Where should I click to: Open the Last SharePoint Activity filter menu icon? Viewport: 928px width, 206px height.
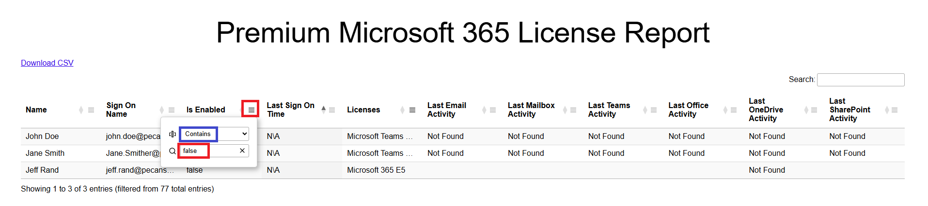point(895,110)
